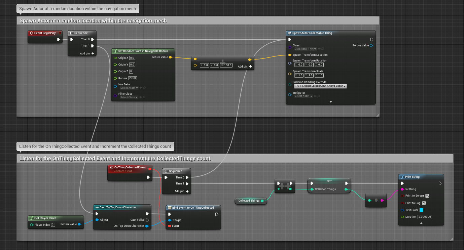Screen dimensions: 464x250
Task: Click the SpawnActor Class use-selected arrow icon
Action: click(320, 49)
